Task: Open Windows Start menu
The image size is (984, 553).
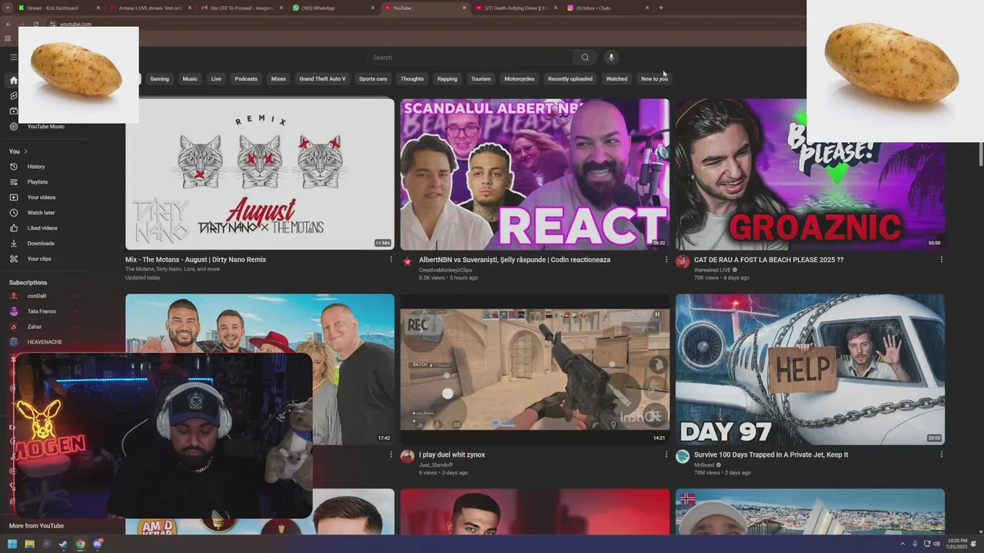Action: [x=12, y=545]
